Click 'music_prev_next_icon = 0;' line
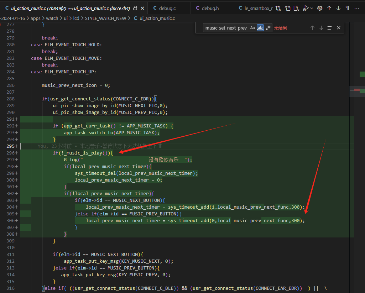This screenshot has height=293, width=365. click(x=76, y=85)
